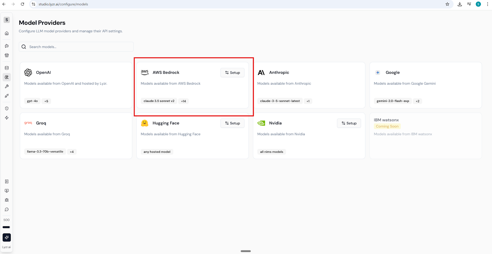Click the gpt-4o model tag

(32, 101)
